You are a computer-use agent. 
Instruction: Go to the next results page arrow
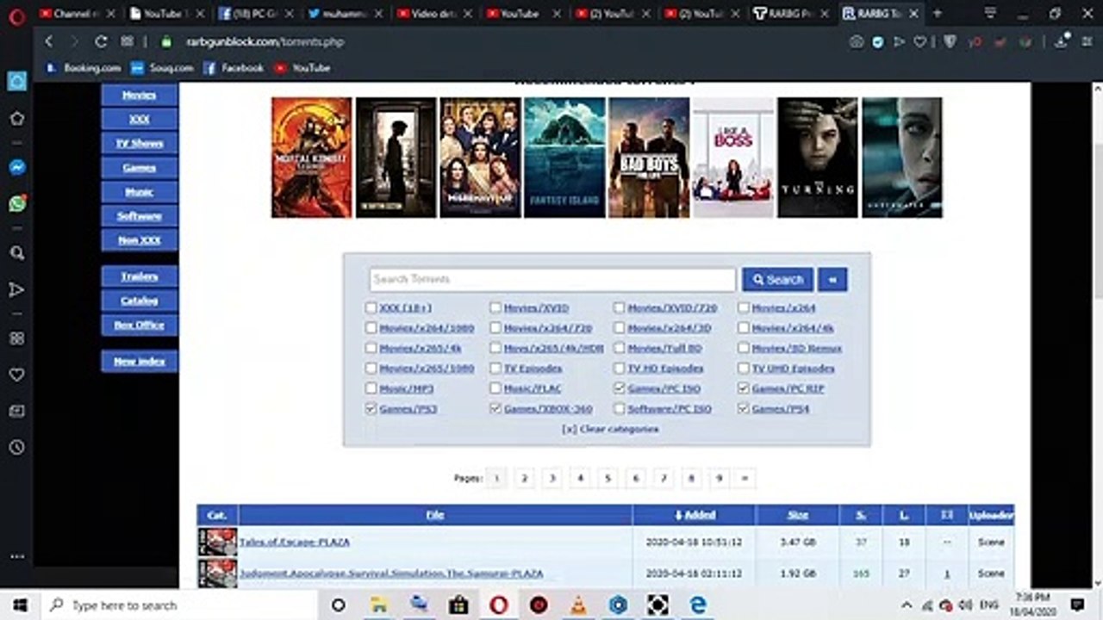click(745, 478)
